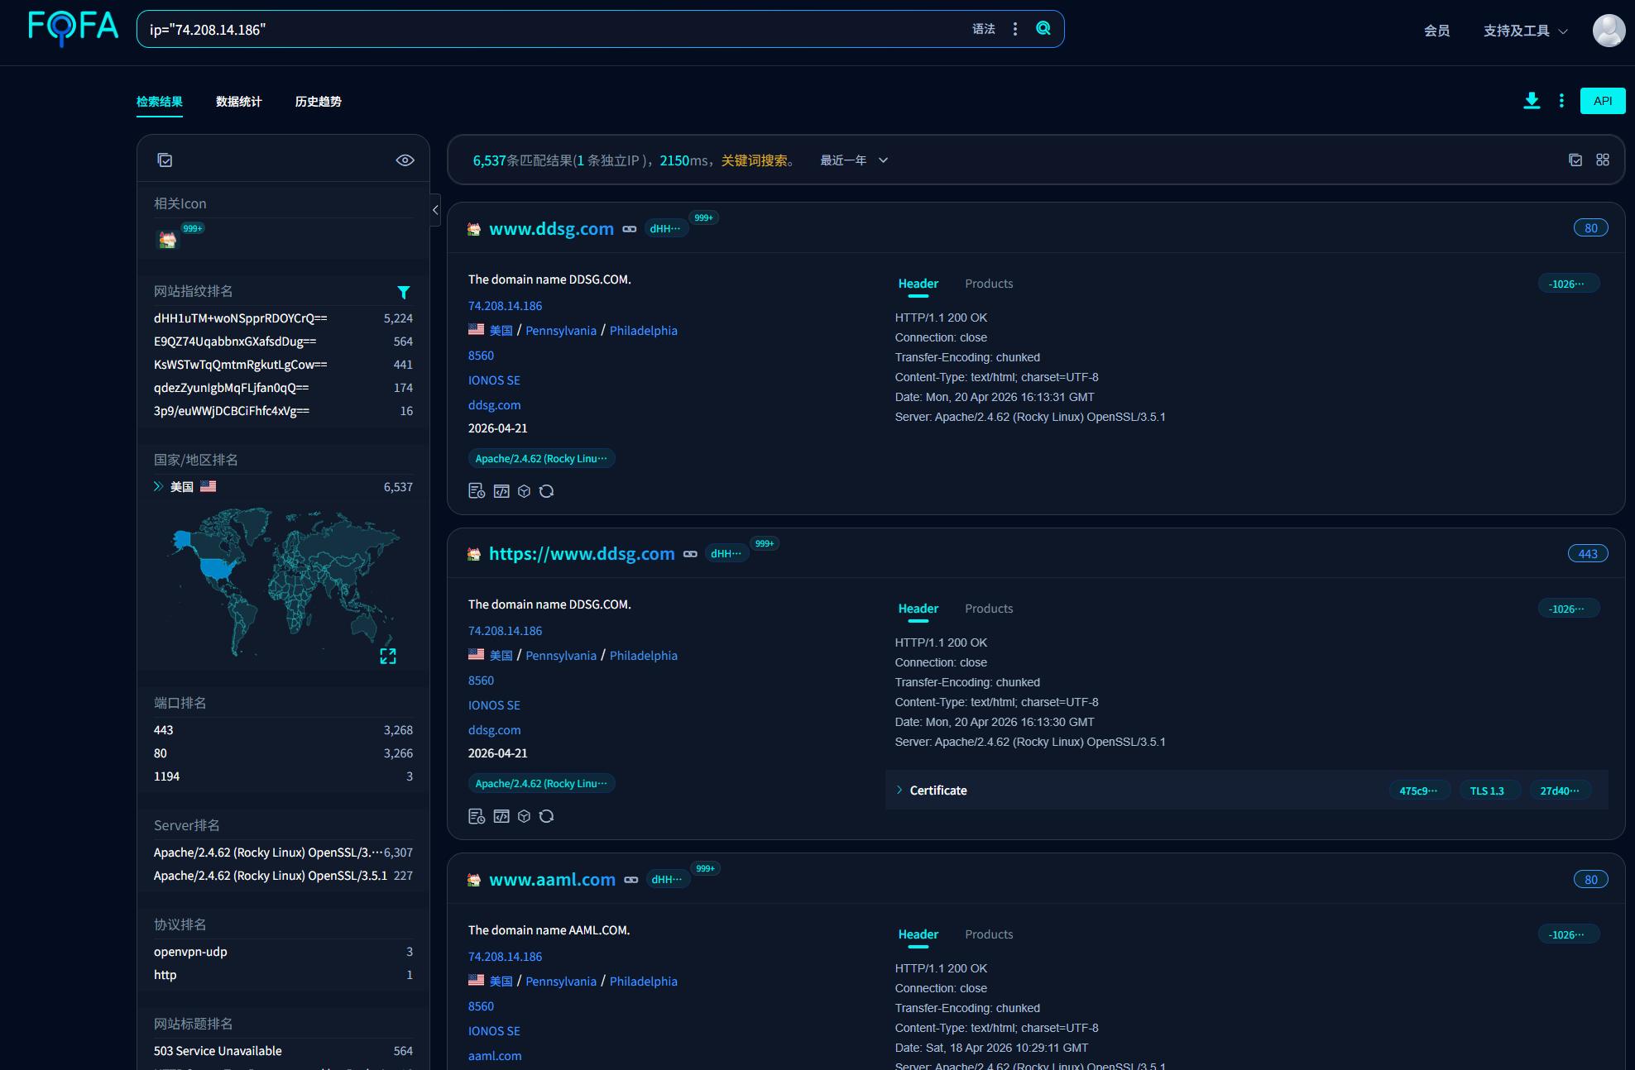The image size is (1635, 1070).
Task: Click the US flag in country ranking
Action: 209,486
